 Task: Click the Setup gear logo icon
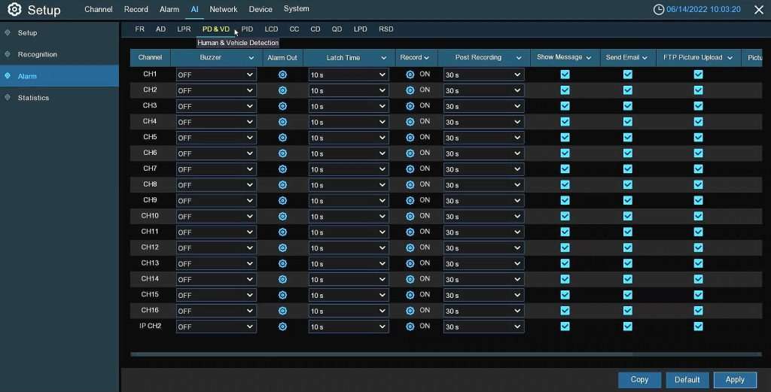tap(14, 10)
